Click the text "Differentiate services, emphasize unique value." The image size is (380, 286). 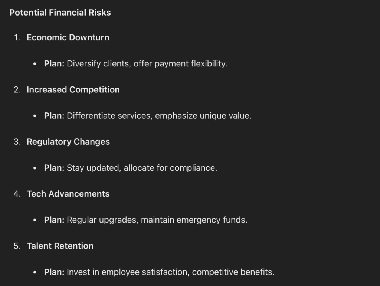click(159, 116)
